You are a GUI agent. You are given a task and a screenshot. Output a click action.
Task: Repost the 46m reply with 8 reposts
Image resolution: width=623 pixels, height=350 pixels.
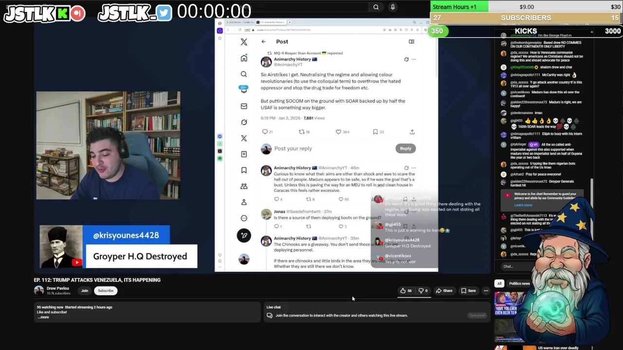[308, 199]
